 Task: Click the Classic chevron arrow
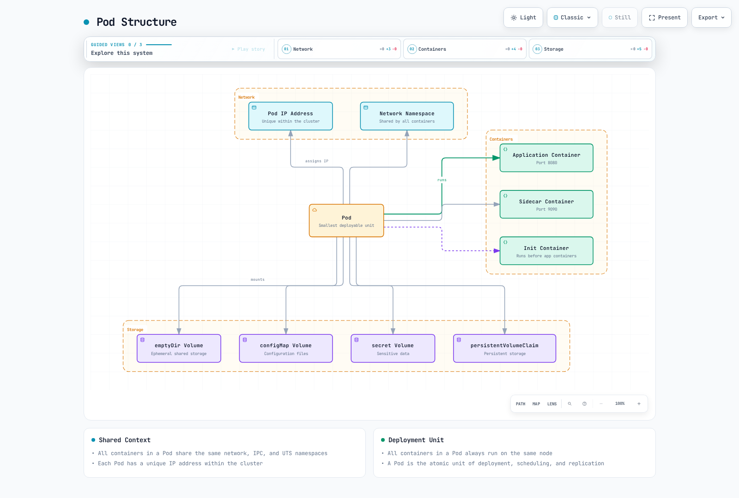tap(589, 18)
